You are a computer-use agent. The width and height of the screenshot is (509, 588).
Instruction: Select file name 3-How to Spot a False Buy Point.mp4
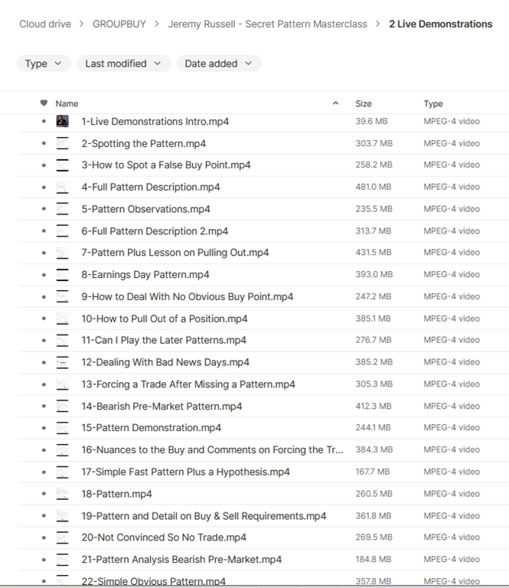click(x=166, y=165)
